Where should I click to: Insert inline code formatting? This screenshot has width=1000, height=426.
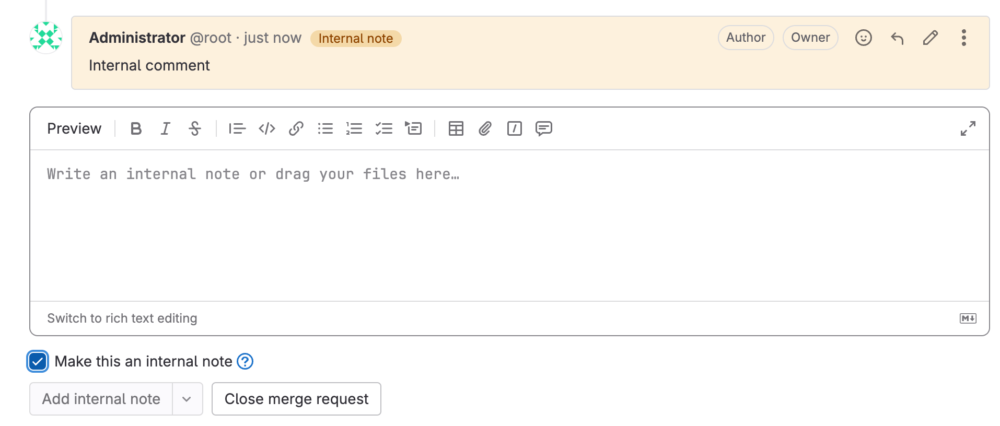pos(266,128)
